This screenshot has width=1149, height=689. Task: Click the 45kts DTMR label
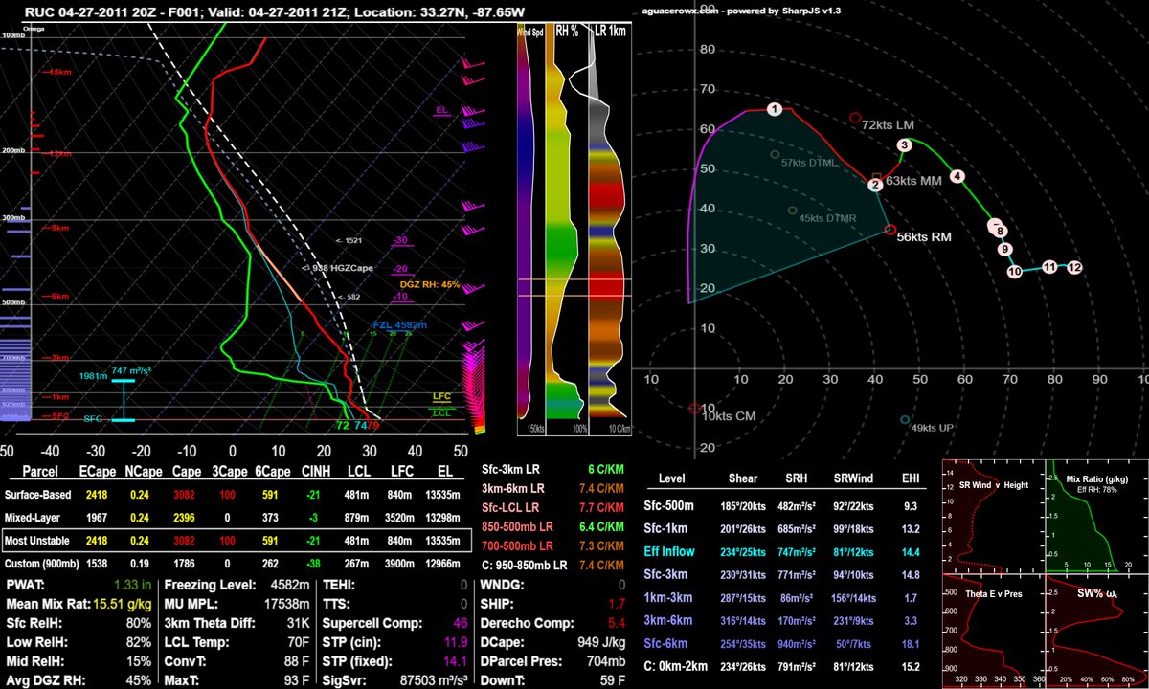(827, 218)
